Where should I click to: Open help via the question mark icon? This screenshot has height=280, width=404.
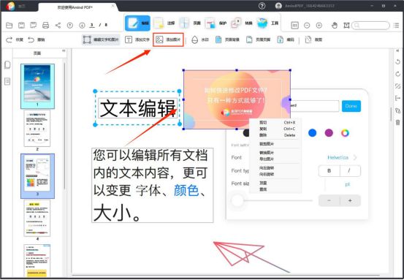pyautogui.click(x=262, y=6)
